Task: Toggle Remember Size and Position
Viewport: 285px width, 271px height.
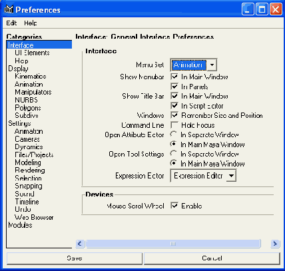Action: point(174,115)
